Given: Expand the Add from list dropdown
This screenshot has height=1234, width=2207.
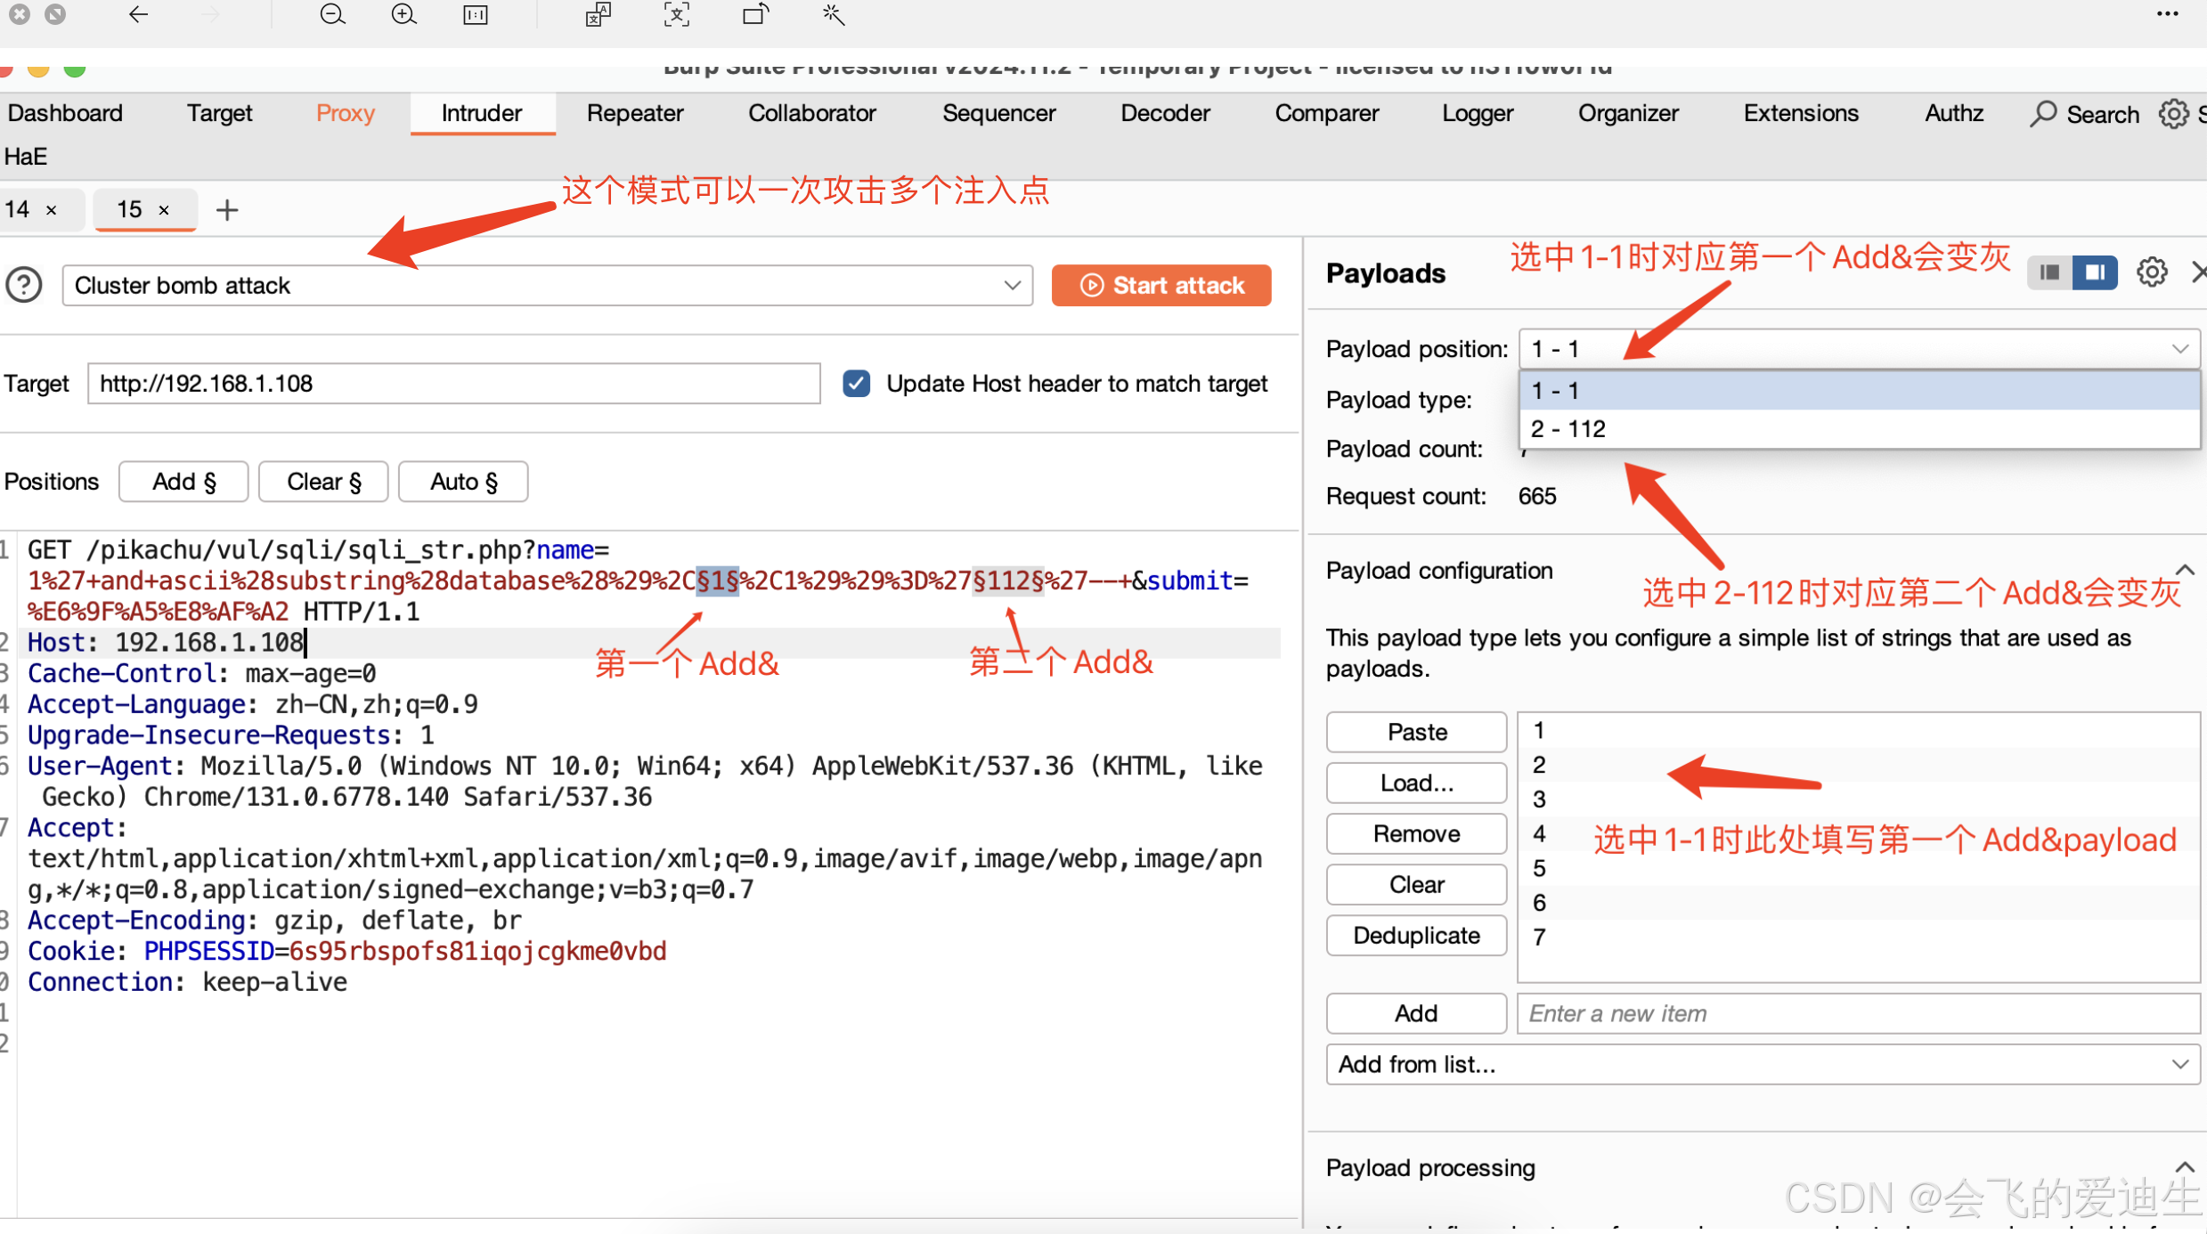Looking at the screenshot, I should 1762,1065.
